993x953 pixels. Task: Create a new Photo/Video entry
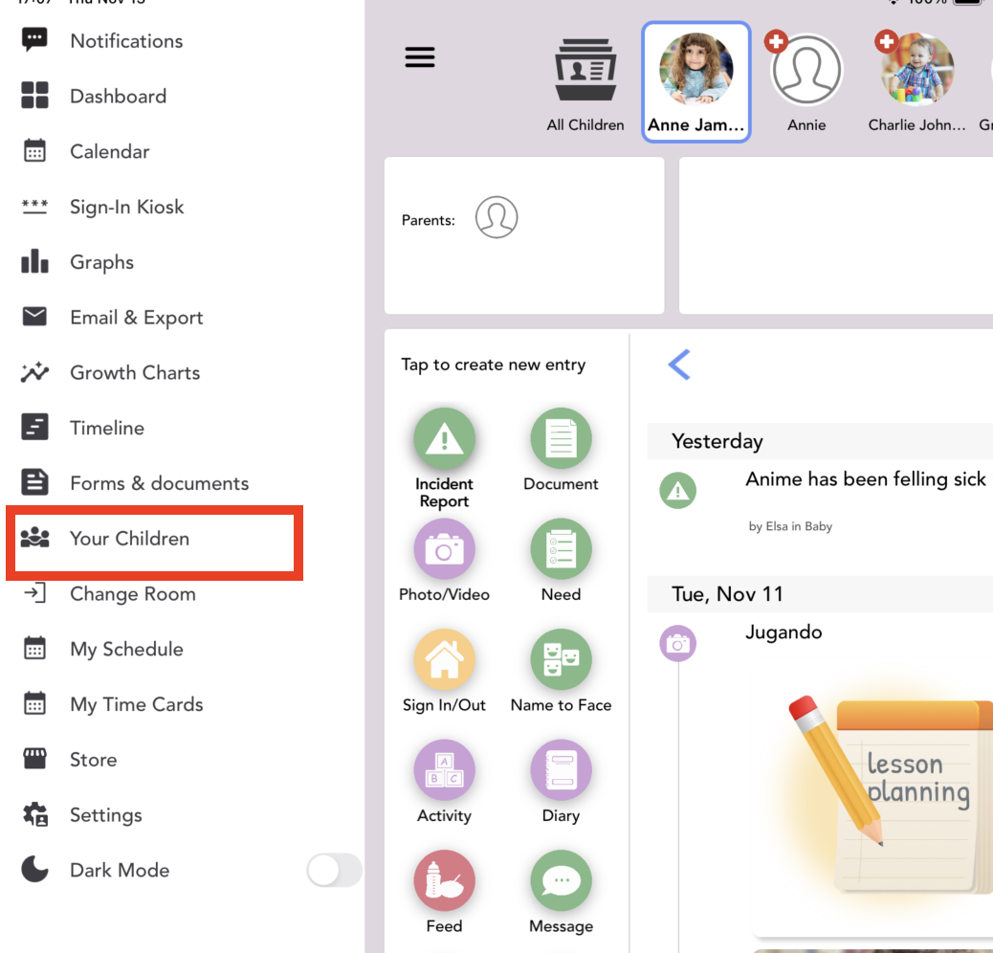click(444, 549)
